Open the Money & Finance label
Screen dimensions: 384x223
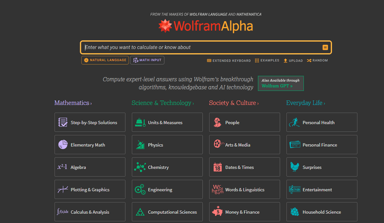[x=242, y=212]
